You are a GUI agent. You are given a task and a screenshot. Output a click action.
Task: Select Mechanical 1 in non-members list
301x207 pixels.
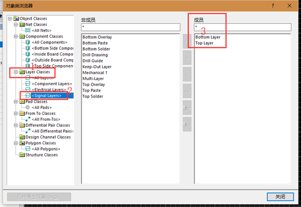pyautogui.click(x=95, y=73)
